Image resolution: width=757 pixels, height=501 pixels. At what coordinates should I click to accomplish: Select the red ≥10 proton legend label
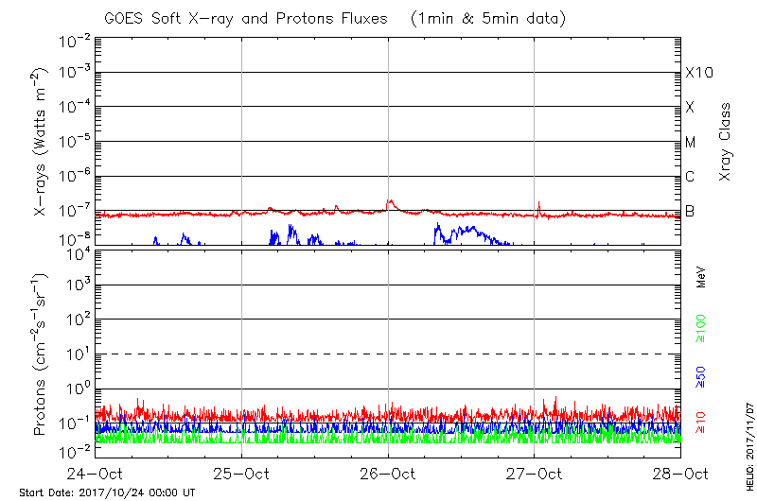701,423
